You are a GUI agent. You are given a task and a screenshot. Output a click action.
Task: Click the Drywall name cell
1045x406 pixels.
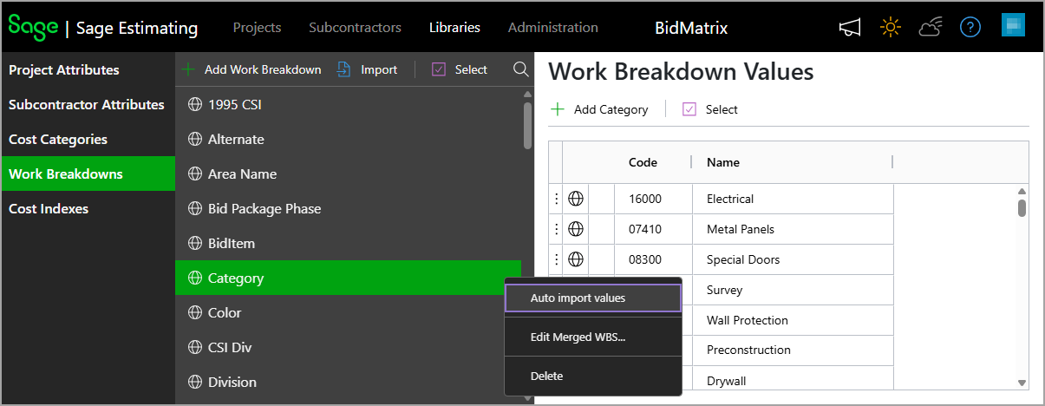794,379
